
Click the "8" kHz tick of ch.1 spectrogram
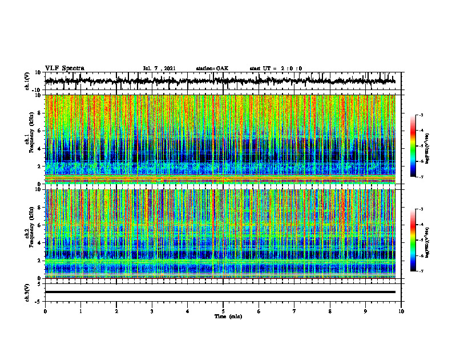[39, 113]
